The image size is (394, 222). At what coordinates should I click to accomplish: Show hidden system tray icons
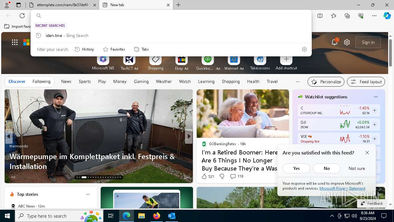[332, 216]
